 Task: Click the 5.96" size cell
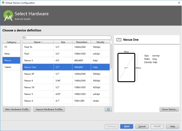coord(63,81)
